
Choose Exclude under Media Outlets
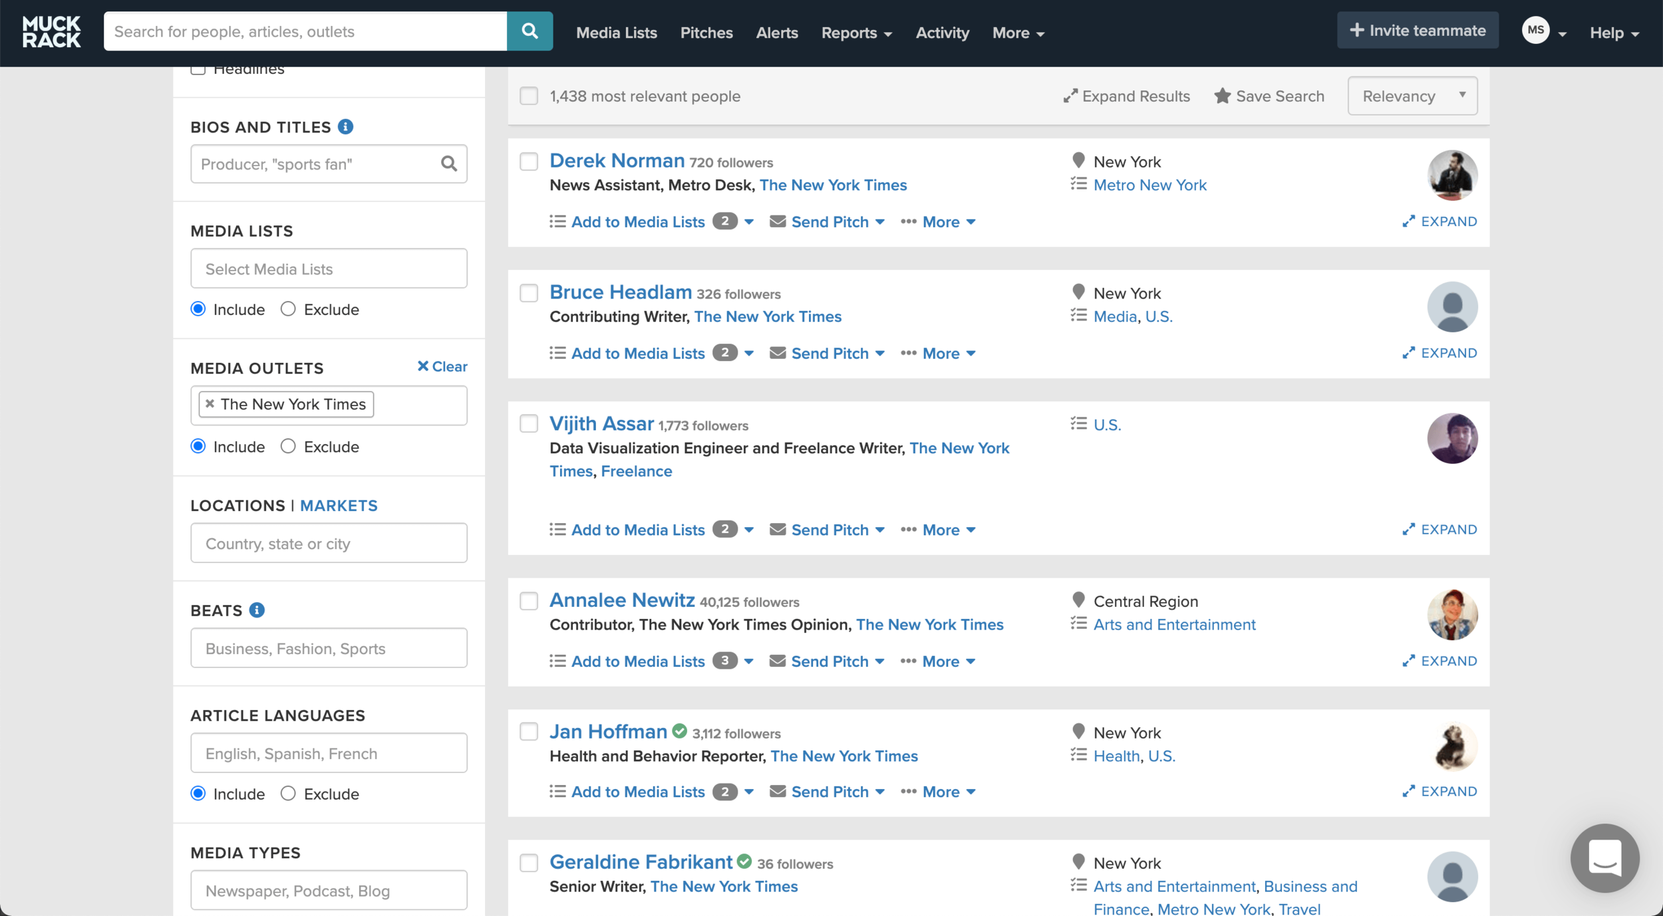(x=288, y=446)
